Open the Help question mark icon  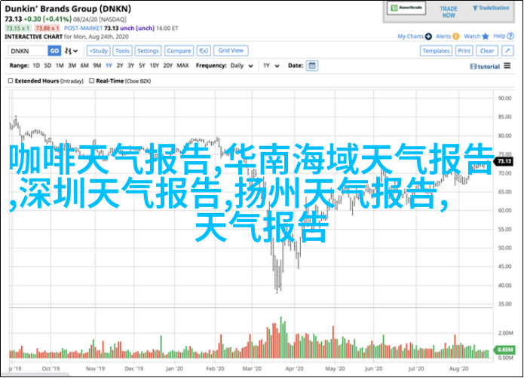point(510,36)
